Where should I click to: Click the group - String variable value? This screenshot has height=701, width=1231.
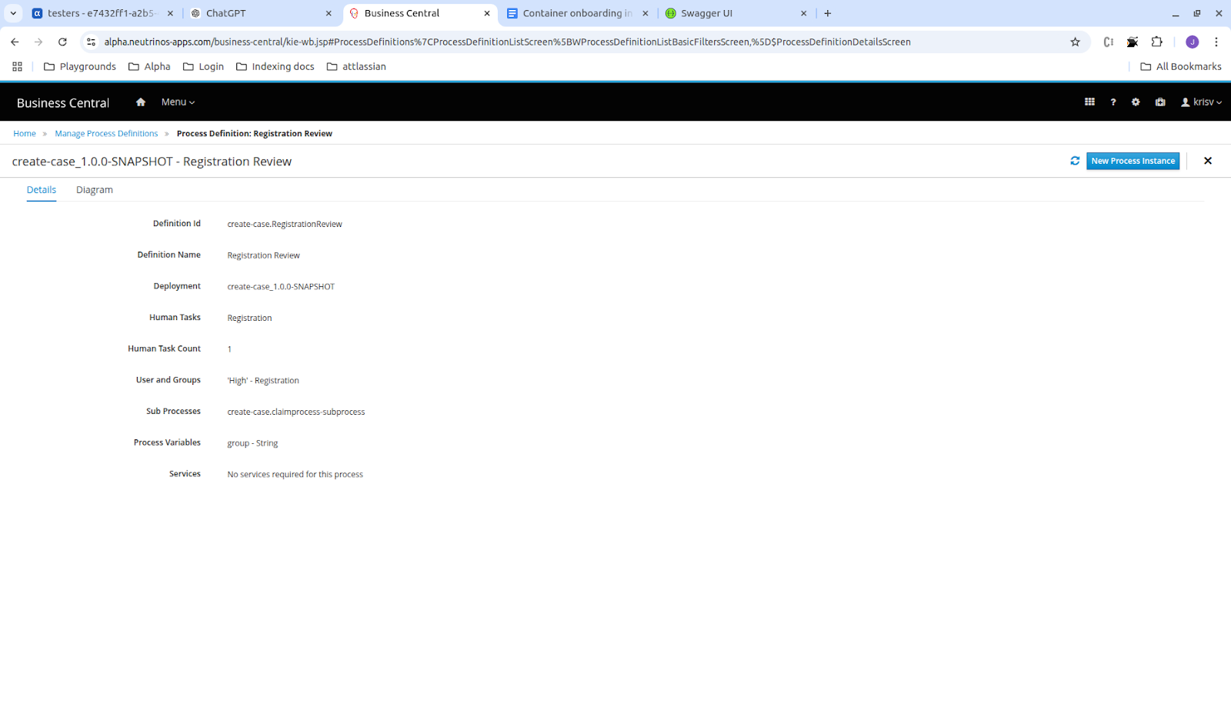click(x=252, y=444)
